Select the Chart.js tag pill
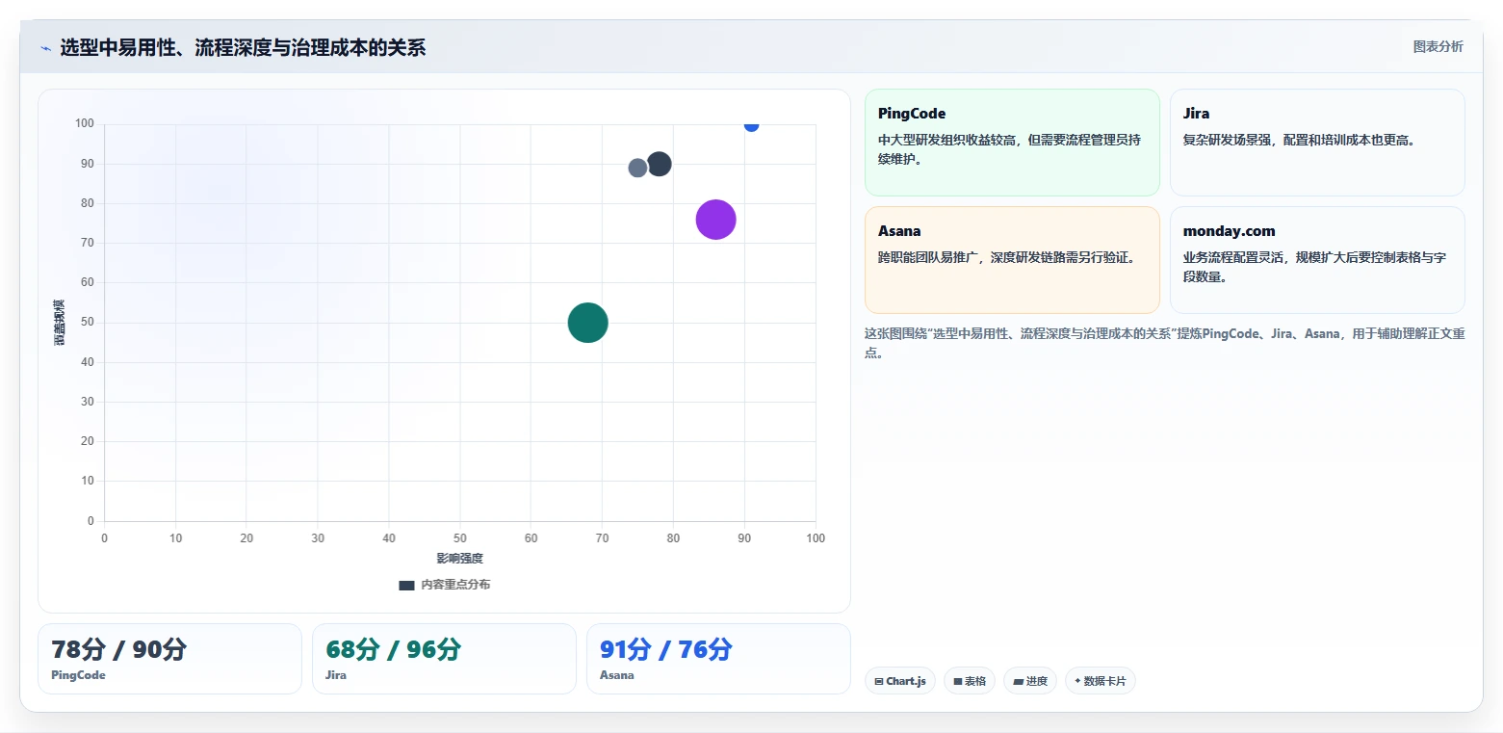 [x=900, y=681]
